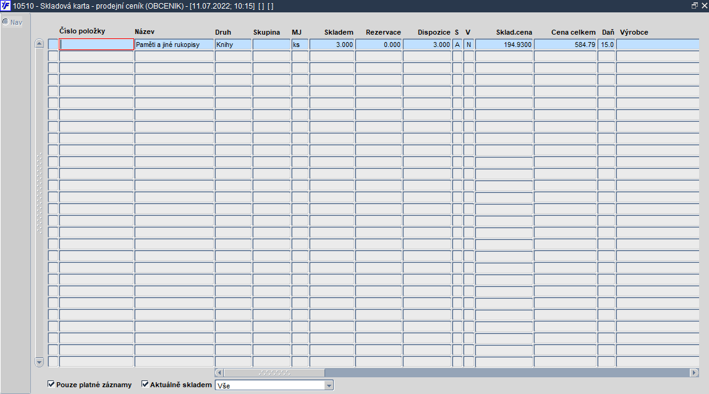Click the application logo icon in title bar

6,6
